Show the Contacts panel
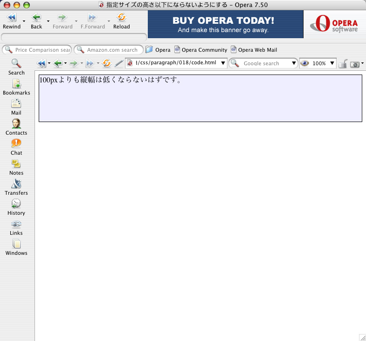Screen dimensions: 366x341 pyautogui.click(x=16, y=127)
